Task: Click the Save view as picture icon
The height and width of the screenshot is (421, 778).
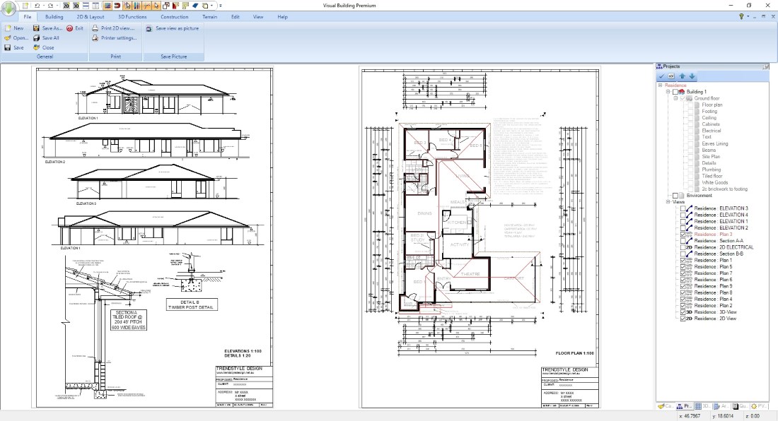Action: [x=149, y=28]
